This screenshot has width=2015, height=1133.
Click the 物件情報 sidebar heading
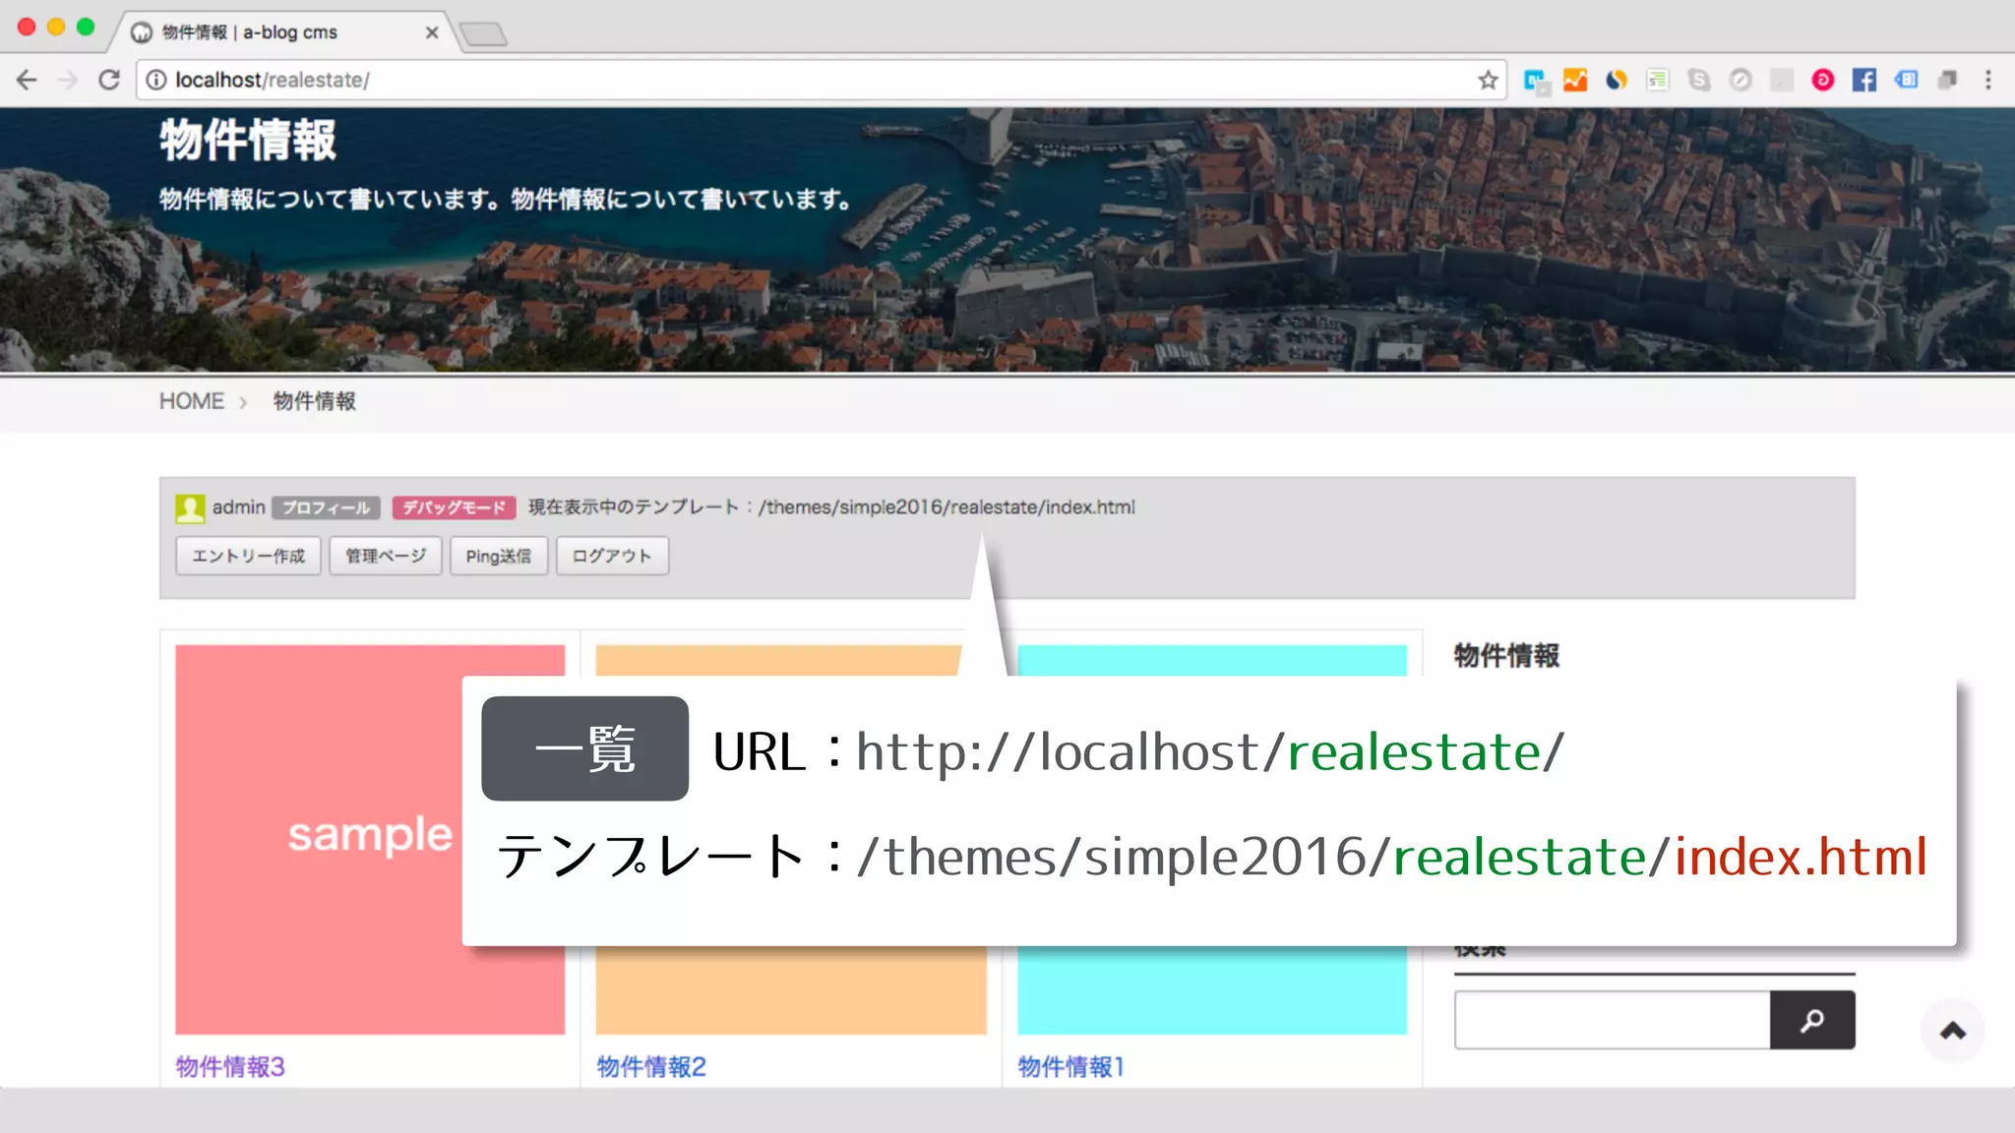(x=1506, y=655)
